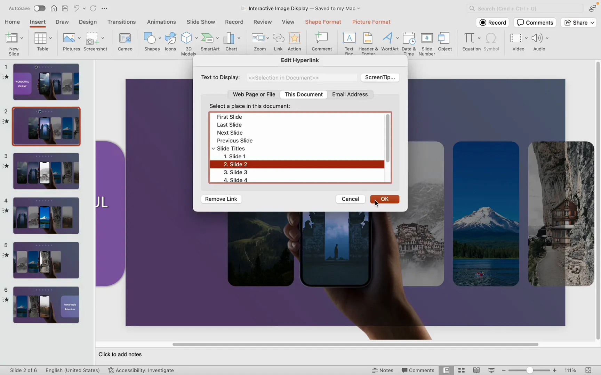Screen dimensions: 601x375
Task: Switch to Slide Sorter view
Action: [x=462, y=370]
